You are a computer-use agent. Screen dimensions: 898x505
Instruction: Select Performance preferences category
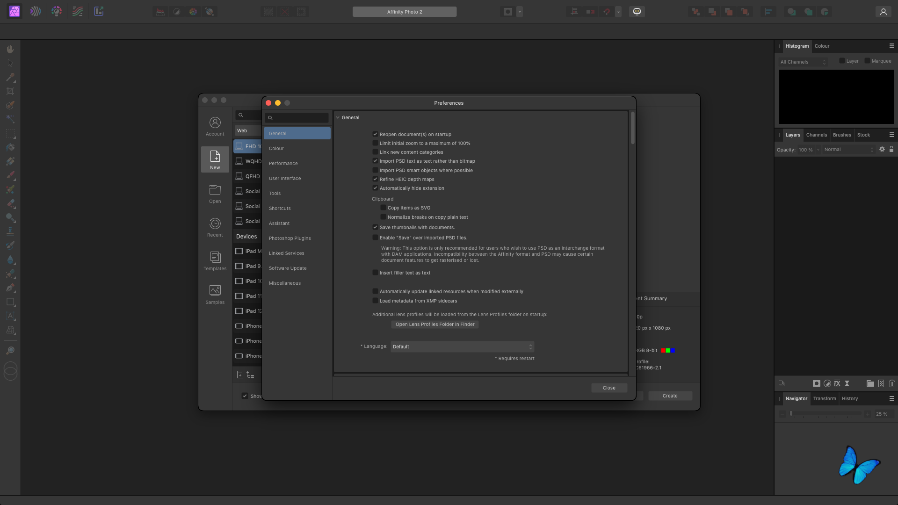[x=297, y=163]
